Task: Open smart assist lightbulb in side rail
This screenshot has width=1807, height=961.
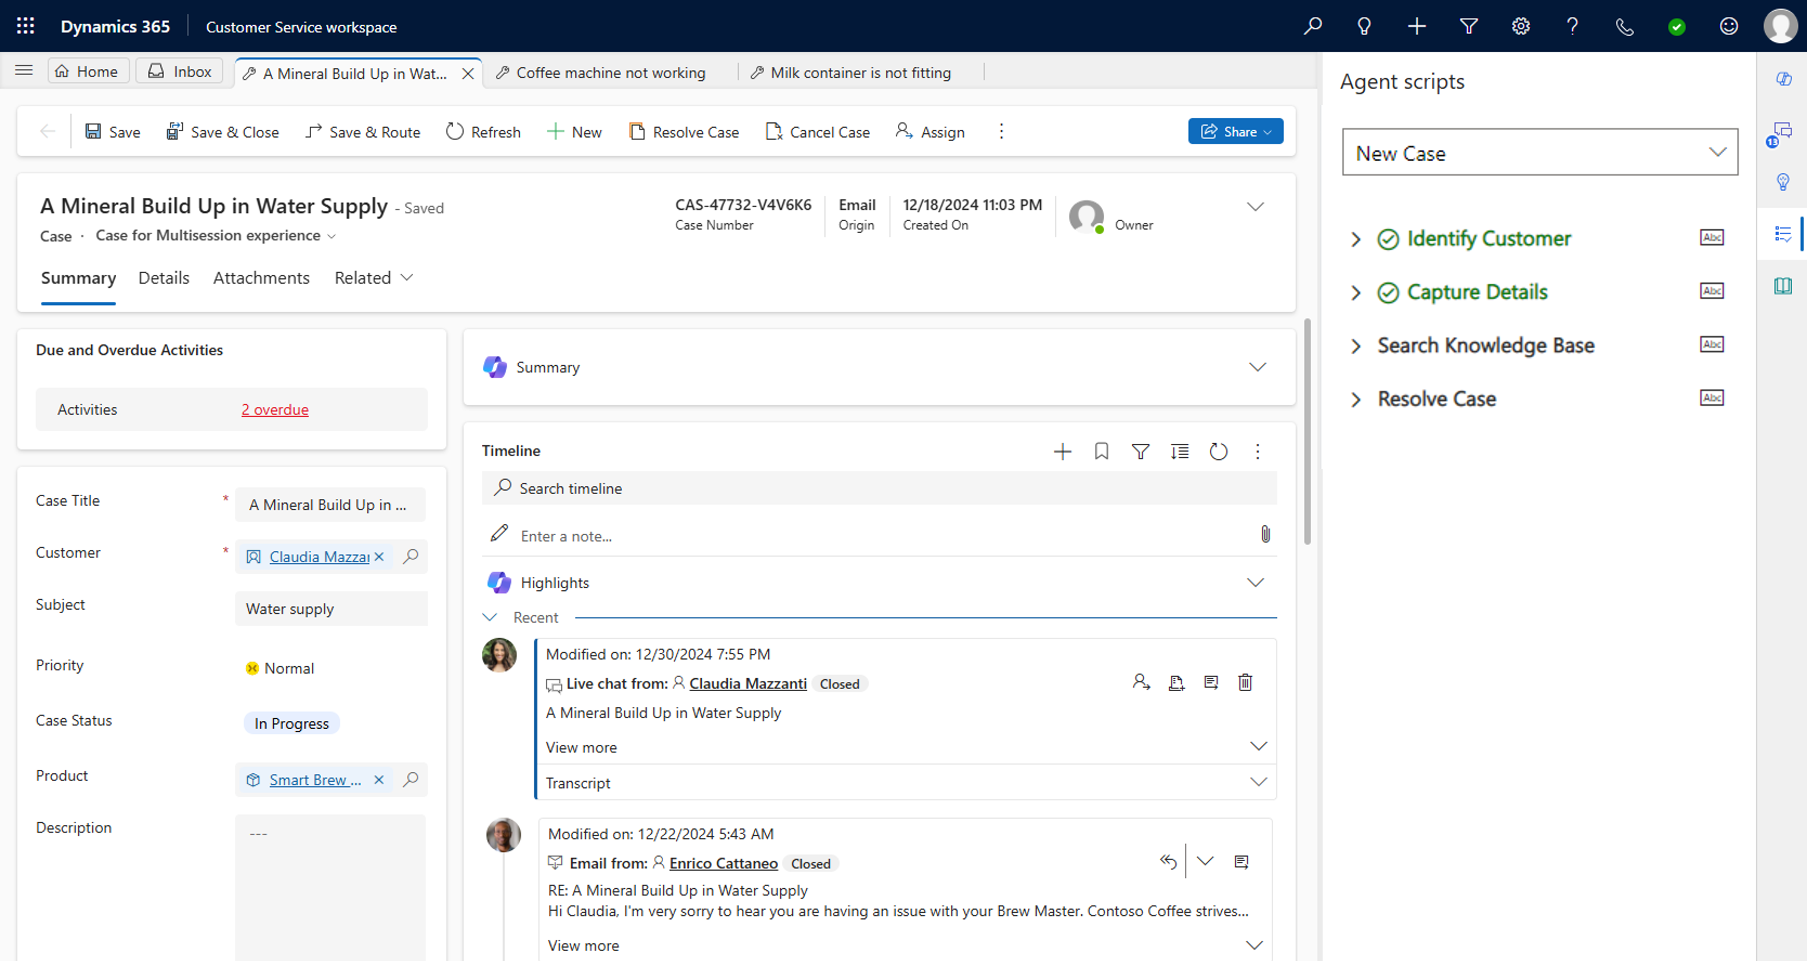Action: click(x=1783, y=182)
